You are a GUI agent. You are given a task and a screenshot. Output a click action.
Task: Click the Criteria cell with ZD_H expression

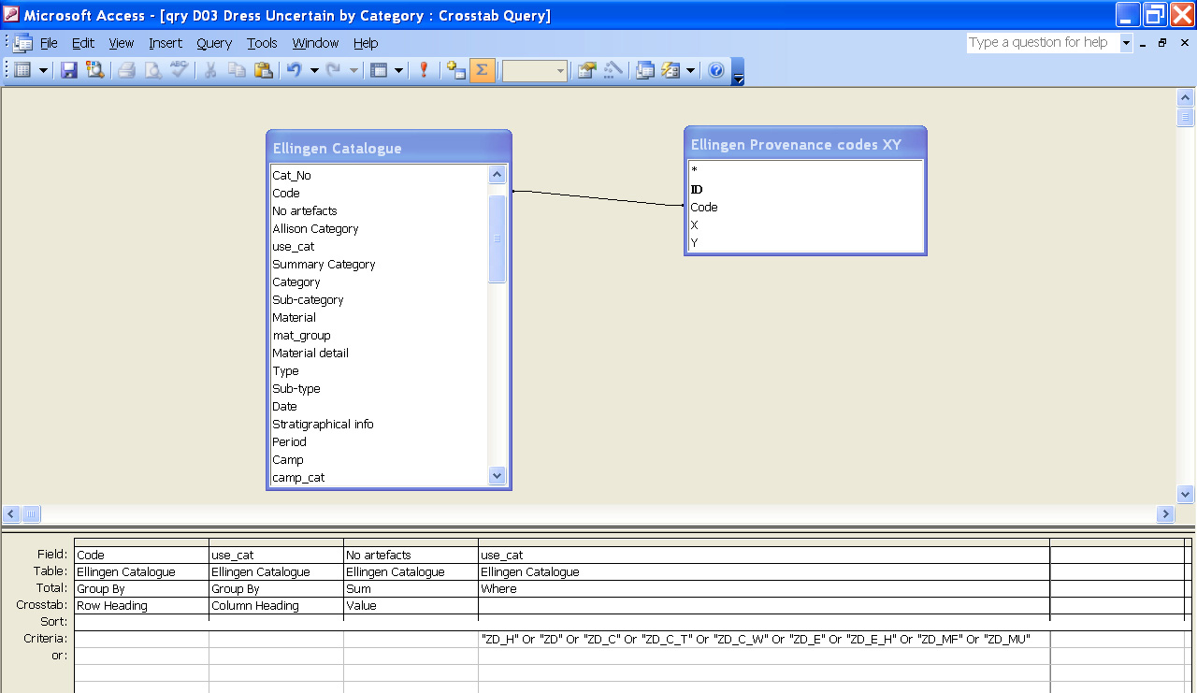(763, 640)
